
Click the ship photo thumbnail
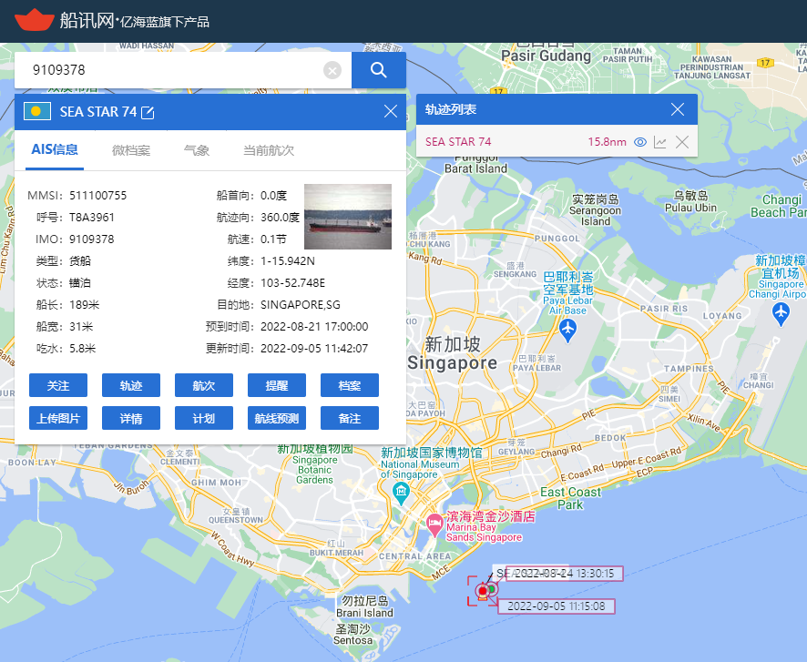347,217
